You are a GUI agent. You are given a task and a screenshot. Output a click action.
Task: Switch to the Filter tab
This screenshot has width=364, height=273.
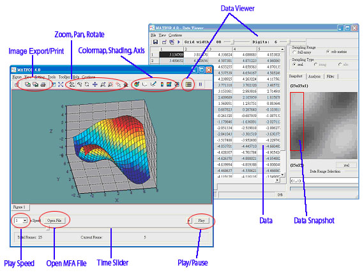point(330,77)
